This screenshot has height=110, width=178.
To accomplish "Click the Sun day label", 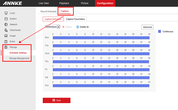I will [47, 85].
